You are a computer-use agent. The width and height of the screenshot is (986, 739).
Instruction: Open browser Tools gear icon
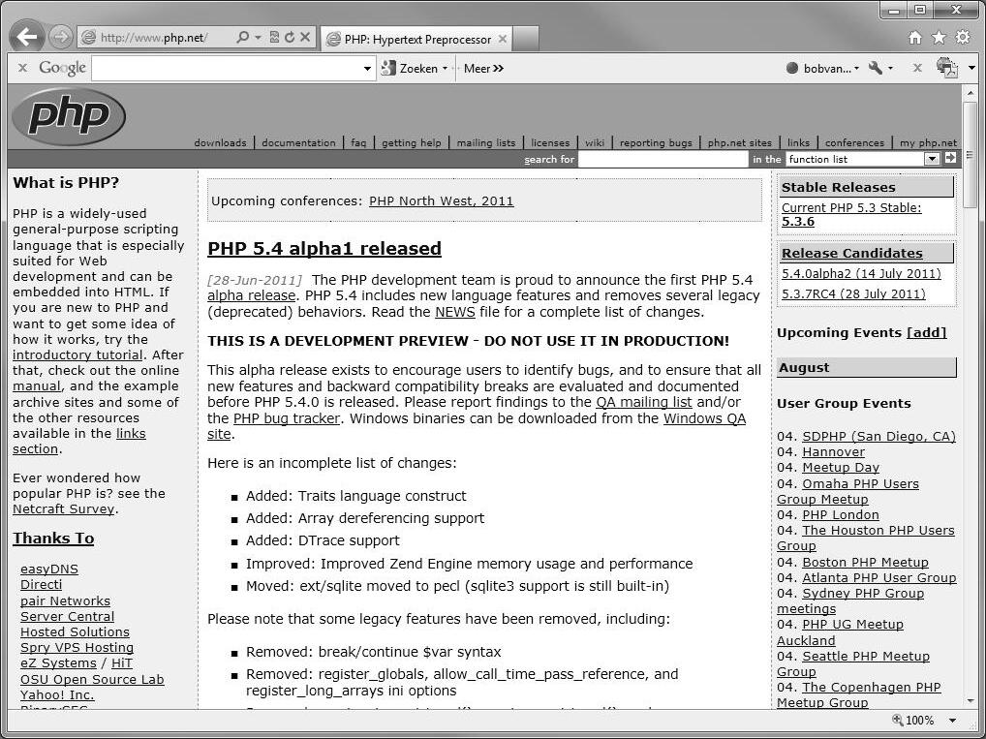coord(963,37)
